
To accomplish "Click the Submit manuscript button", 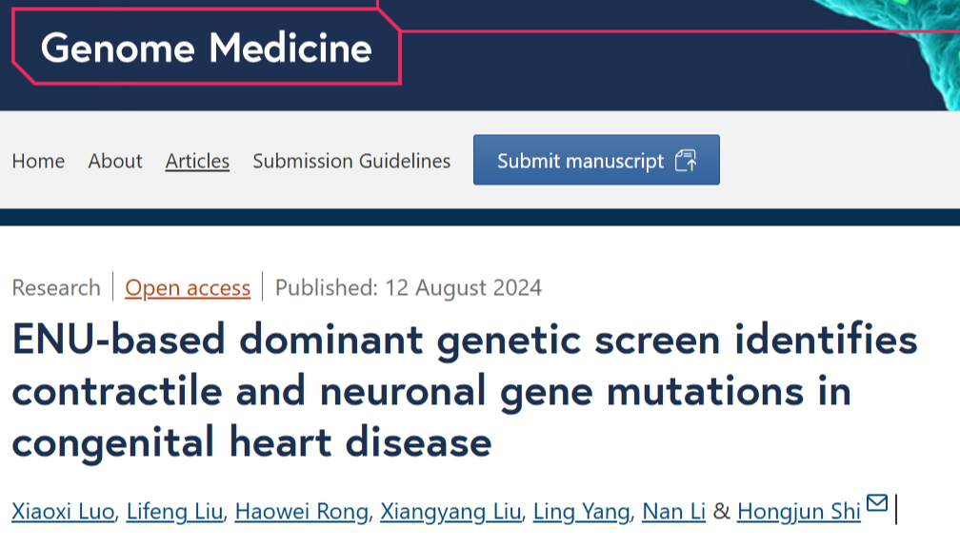I will (x=596, y=160).
